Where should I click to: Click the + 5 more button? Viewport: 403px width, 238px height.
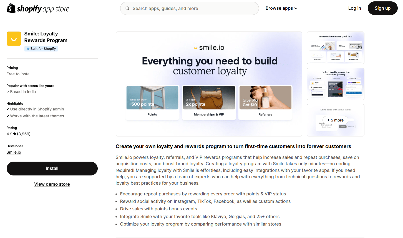coord(335,120)
